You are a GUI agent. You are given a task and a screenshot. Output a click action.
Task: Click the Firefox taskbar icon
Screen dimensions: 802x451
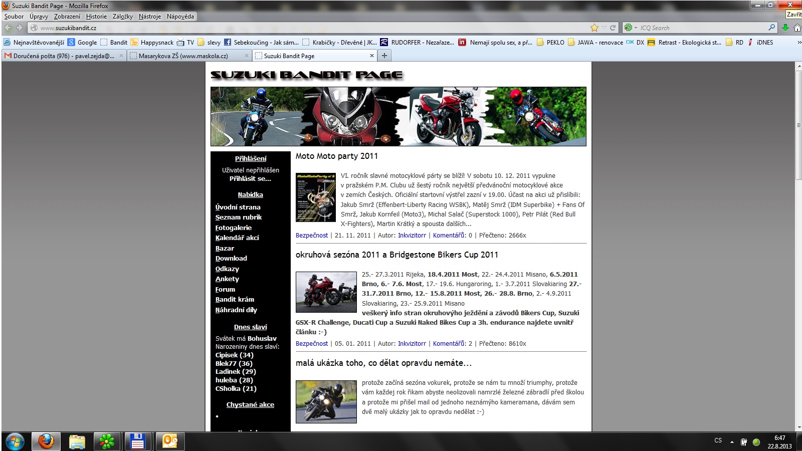point(46,441)
